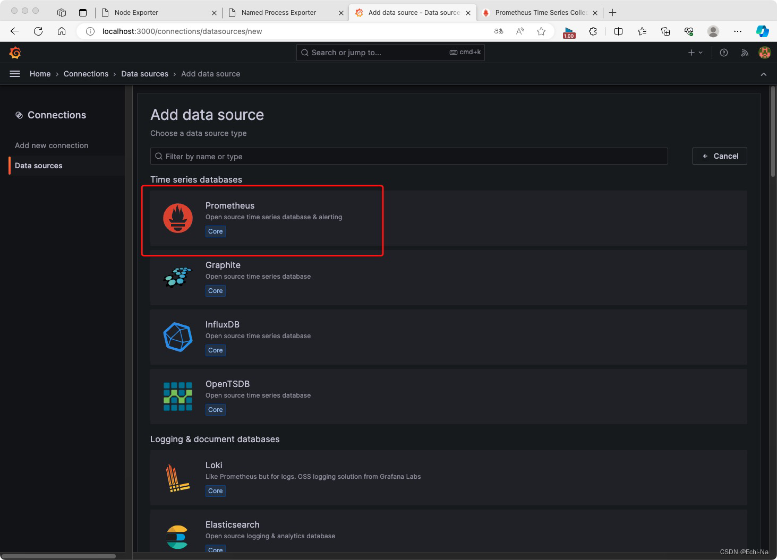
Task: Switch to Named Process Exporter tab
Action: (285, 12)
